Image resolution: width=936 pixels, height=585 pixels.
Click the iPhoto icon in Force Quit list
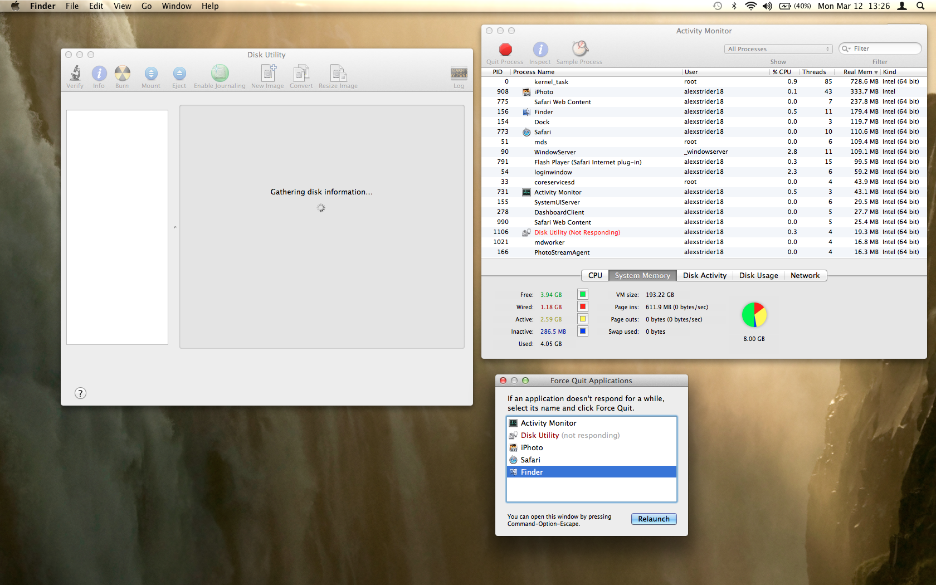513,448
